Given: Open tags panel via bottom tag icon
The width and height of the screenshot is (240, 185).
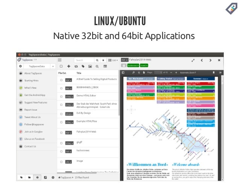Looking at the screenshot, I should click(x=21, y=177).
